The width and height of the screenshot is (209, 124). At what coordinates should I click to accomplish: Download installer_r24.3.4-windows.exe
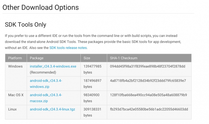[x=53, y=66]
